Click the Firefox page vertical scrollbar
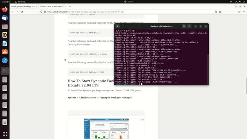 tap(246, 86)
